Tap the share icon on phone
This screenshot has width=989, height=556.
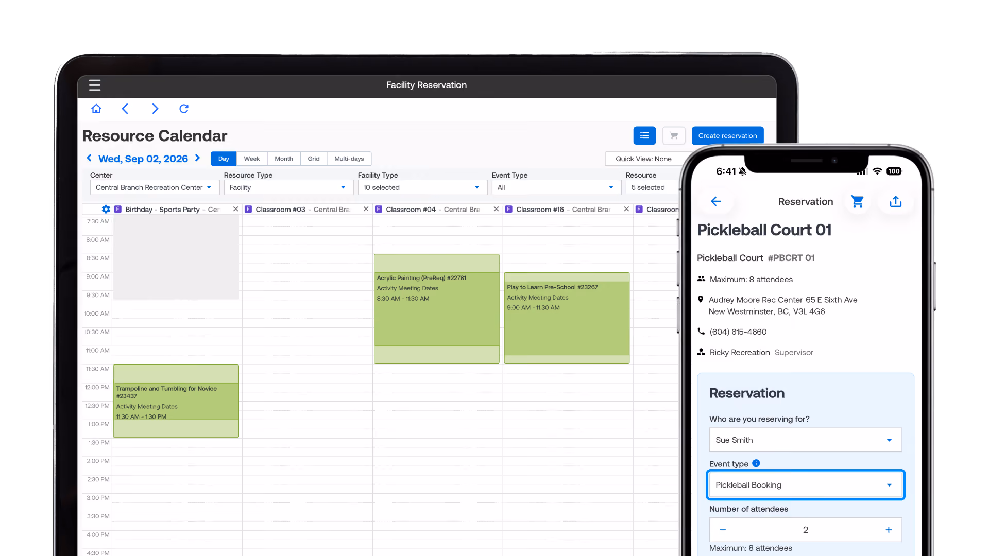click(x=896, y=201)
